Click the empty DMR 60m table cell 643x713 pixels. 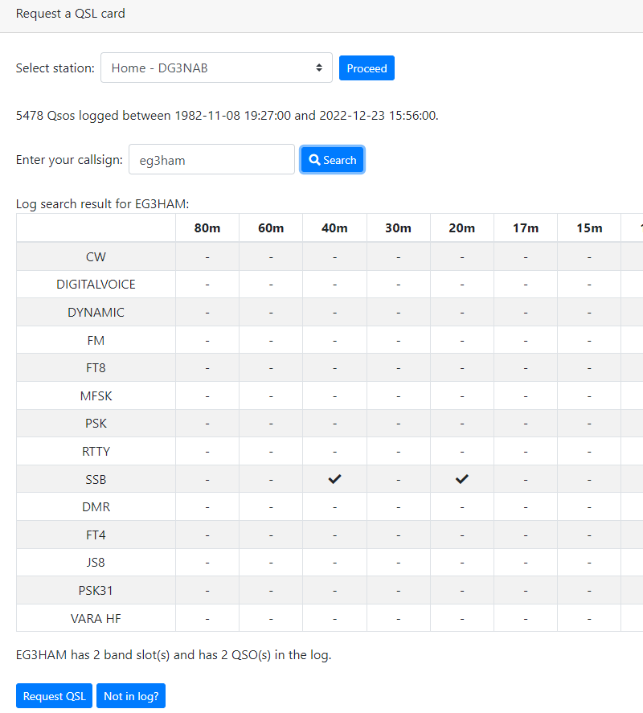[x=270, y=506]
